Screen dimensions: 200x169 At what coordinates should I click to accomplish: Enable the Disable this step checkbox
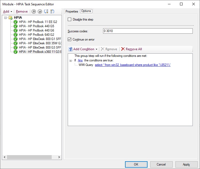pos(70,19)
